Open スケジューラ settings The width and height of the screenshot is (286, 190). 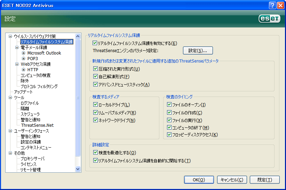click(30, 114)
